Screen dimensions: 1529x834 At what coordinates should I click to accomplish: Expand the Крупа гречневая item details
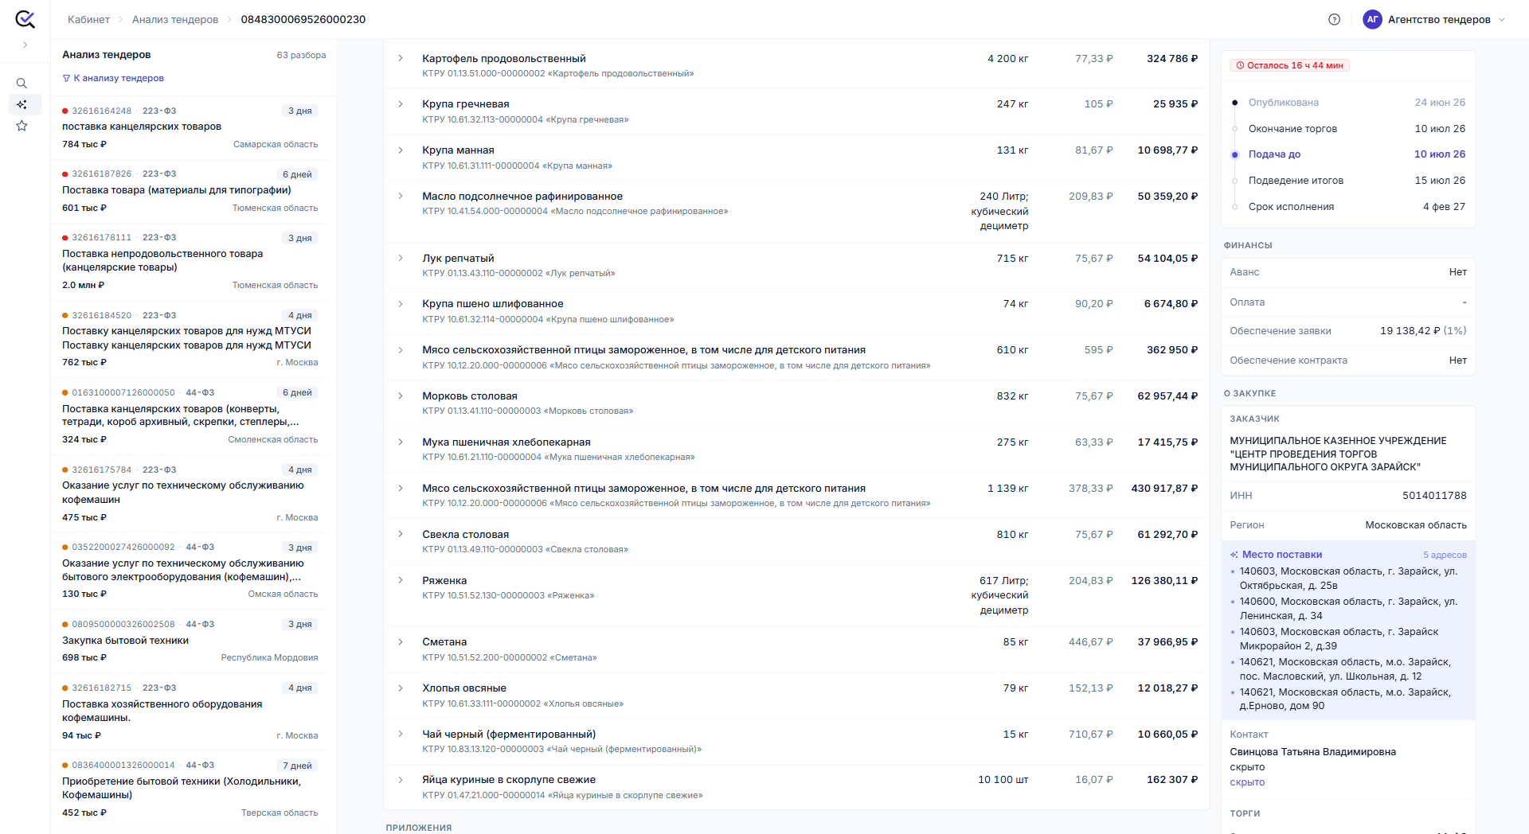click(x=401, y=104)
